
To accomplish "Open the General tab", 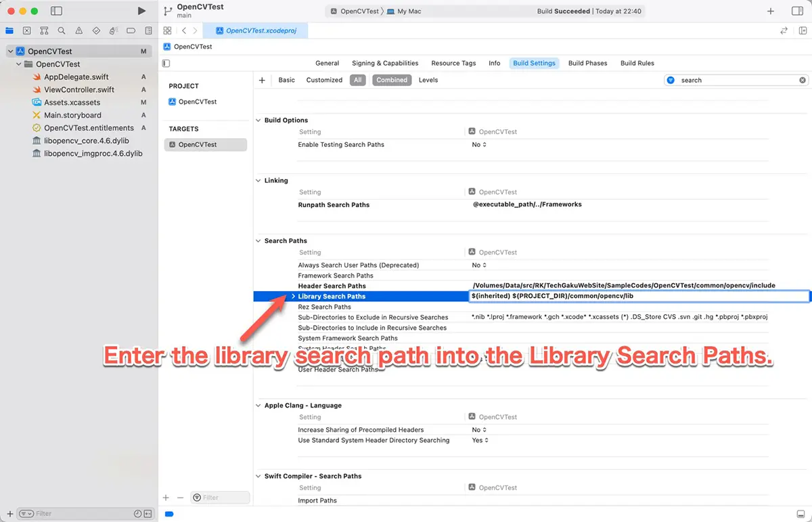I will point(327,63).
